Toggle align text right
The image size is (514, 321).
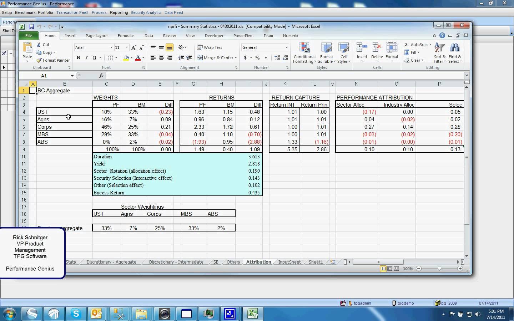170,58
